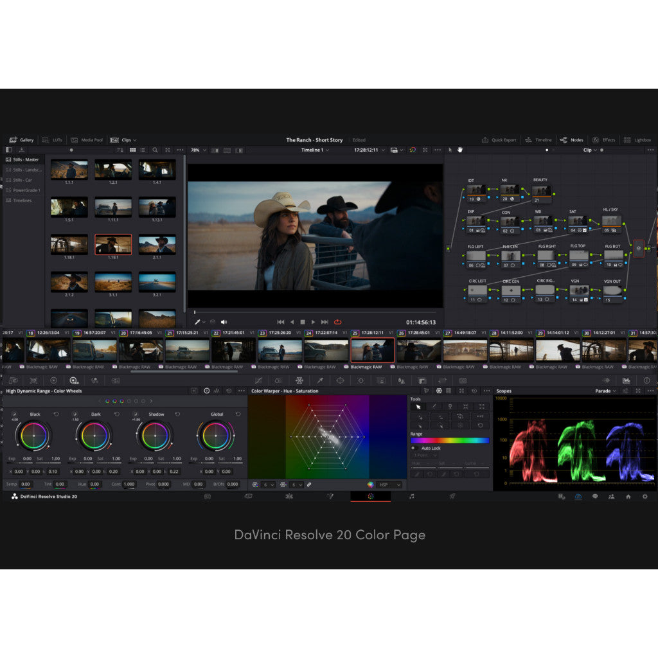
Task: Open the Timeline 1 dropdown
Action: click(315, 150)
